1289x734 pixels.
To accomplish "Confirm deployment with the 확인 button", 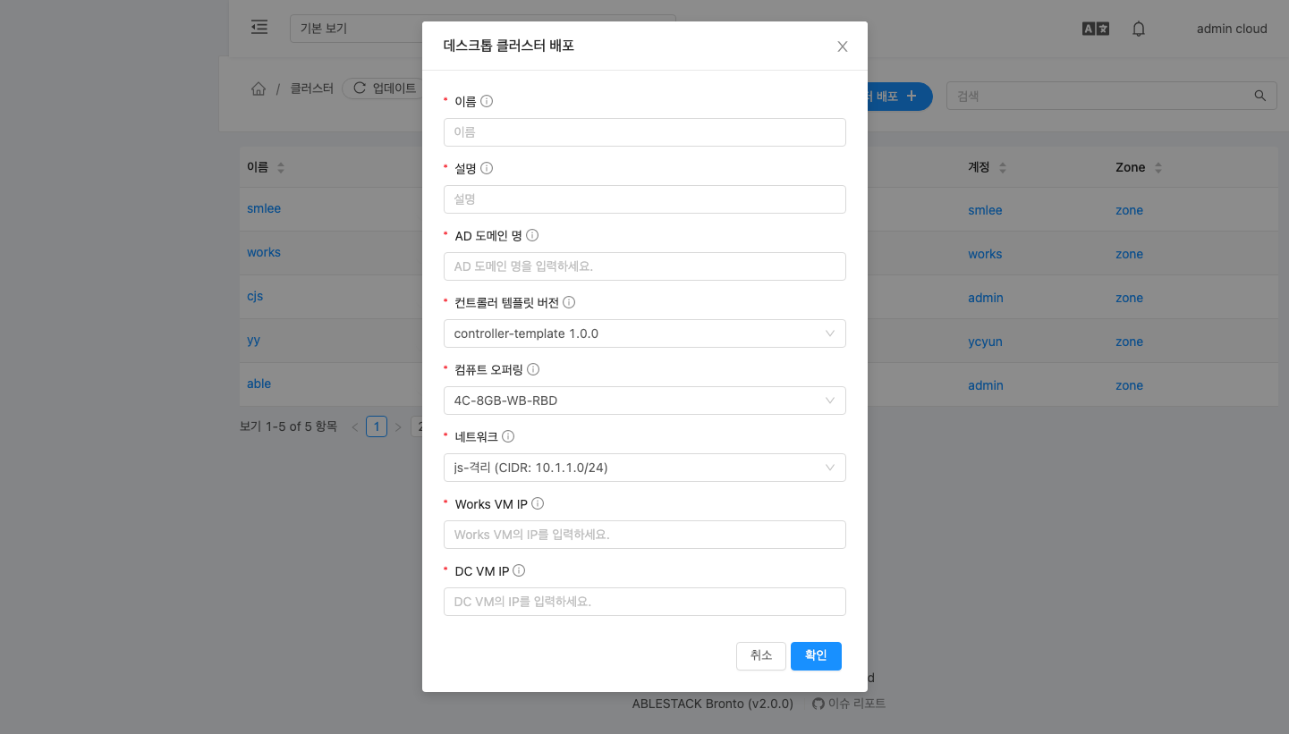I will tap(815, 655).
